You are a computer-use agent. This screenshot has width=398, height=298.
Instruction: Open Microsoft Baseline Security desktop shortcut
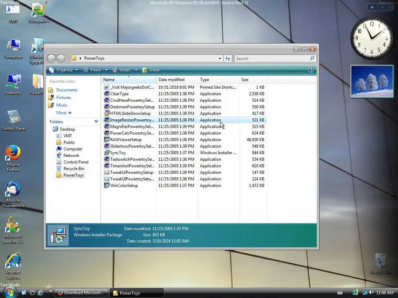point(13,230)
